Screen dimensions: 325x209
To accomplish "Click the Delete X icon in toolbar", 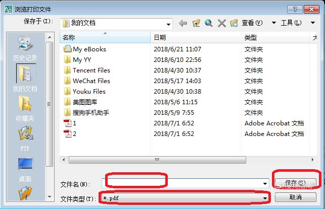I will click(221, 23).
